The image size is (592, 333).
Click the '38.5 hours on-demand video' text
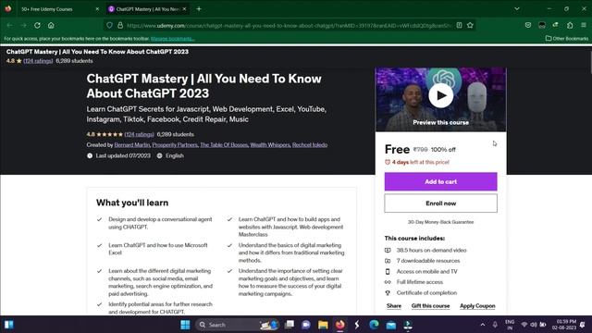[x=431, y=251]
